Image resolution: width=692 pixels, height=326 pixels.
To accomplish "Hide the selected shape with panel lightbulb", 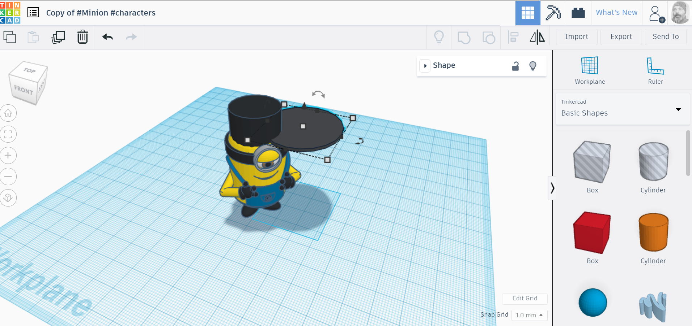I will [x=533, y=66].
